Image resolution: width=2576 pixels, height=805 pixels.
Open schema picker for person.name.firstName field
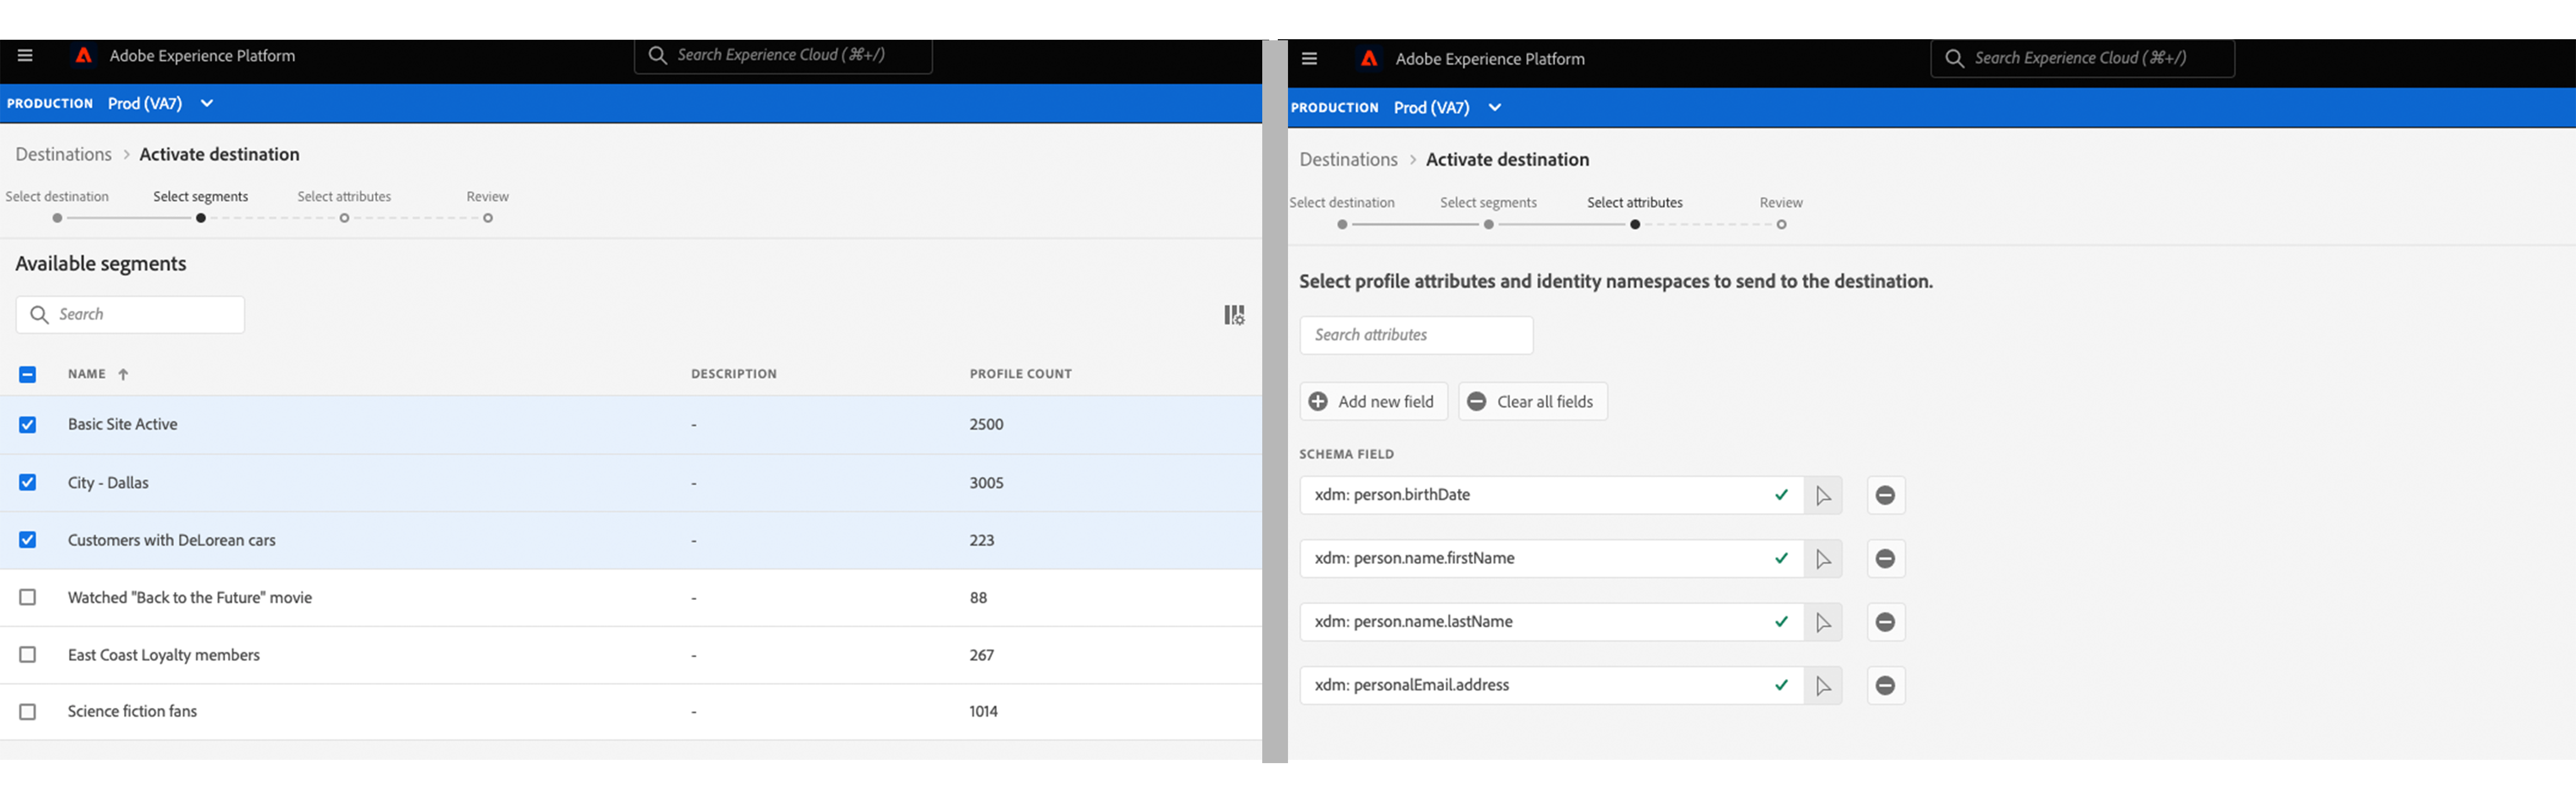coord(1822,559)
